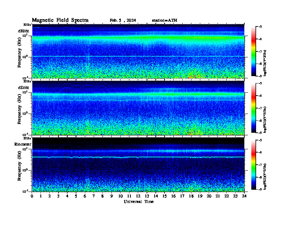This screenshot has width=291, height=225.
Task: Click the color scale bar beside dD/dt panel
Action: point(253,108)
